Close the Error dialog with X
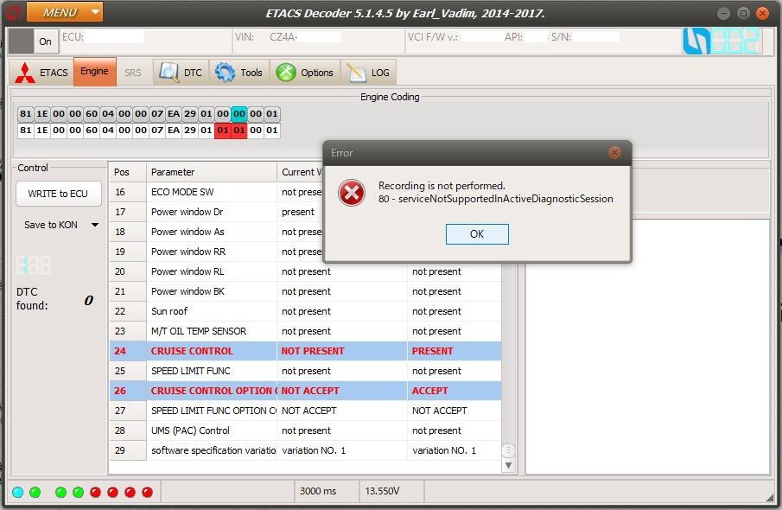Image resolution: width=782 pixels, height=510 pixels. coord(614,153)
